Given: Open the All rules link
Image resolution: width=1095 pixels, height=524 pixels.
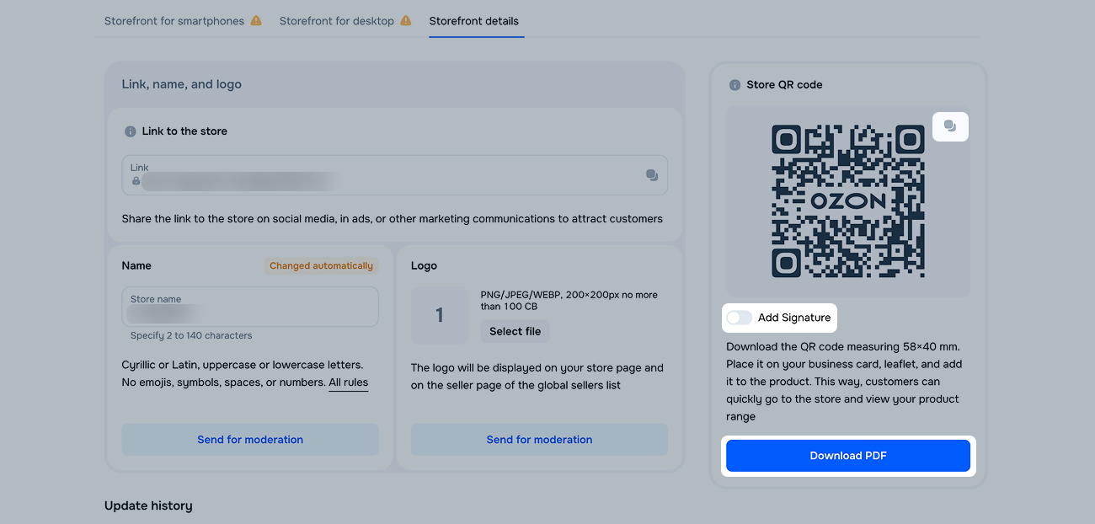Looking at the screenshot, I should pyautogui.click(x=348, y=382).
